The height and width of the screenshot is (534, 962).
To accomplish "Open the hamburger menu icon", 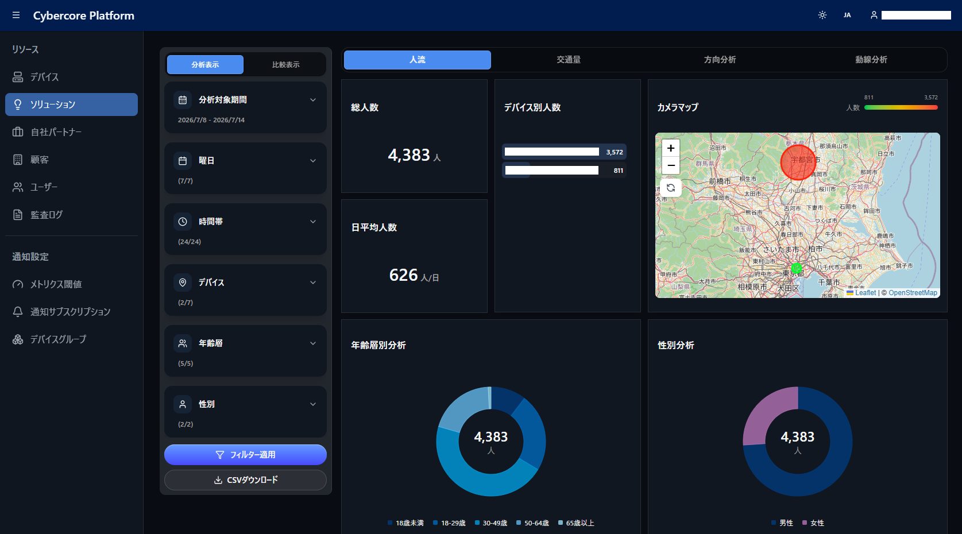I will [x=16, y=15].
